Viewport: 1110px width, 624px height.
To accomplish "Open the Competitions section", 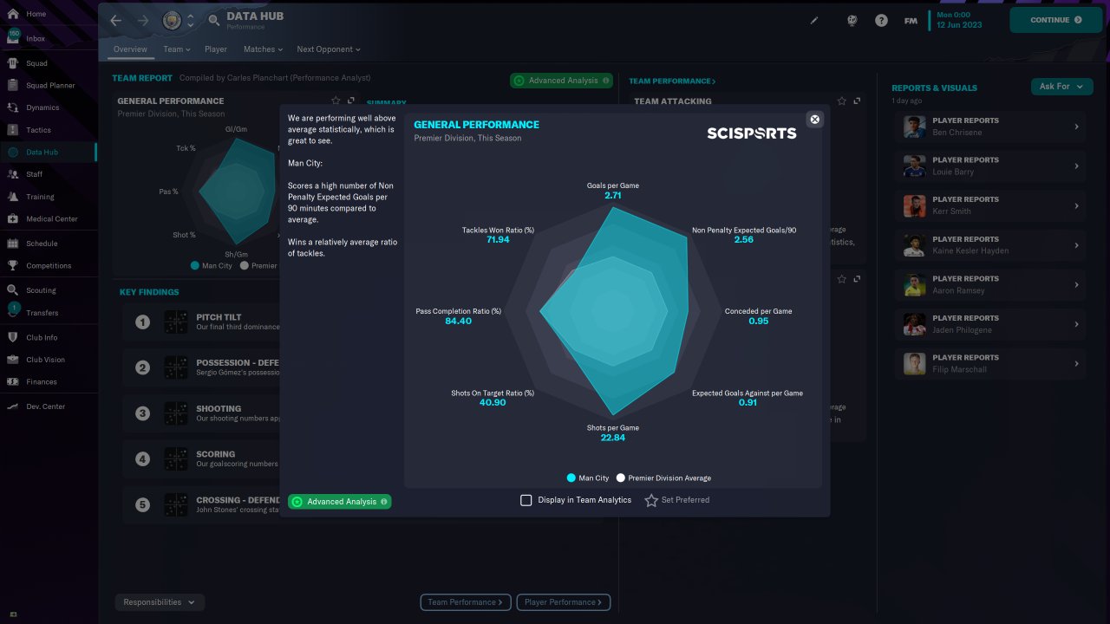I will (x=49, y=266).
